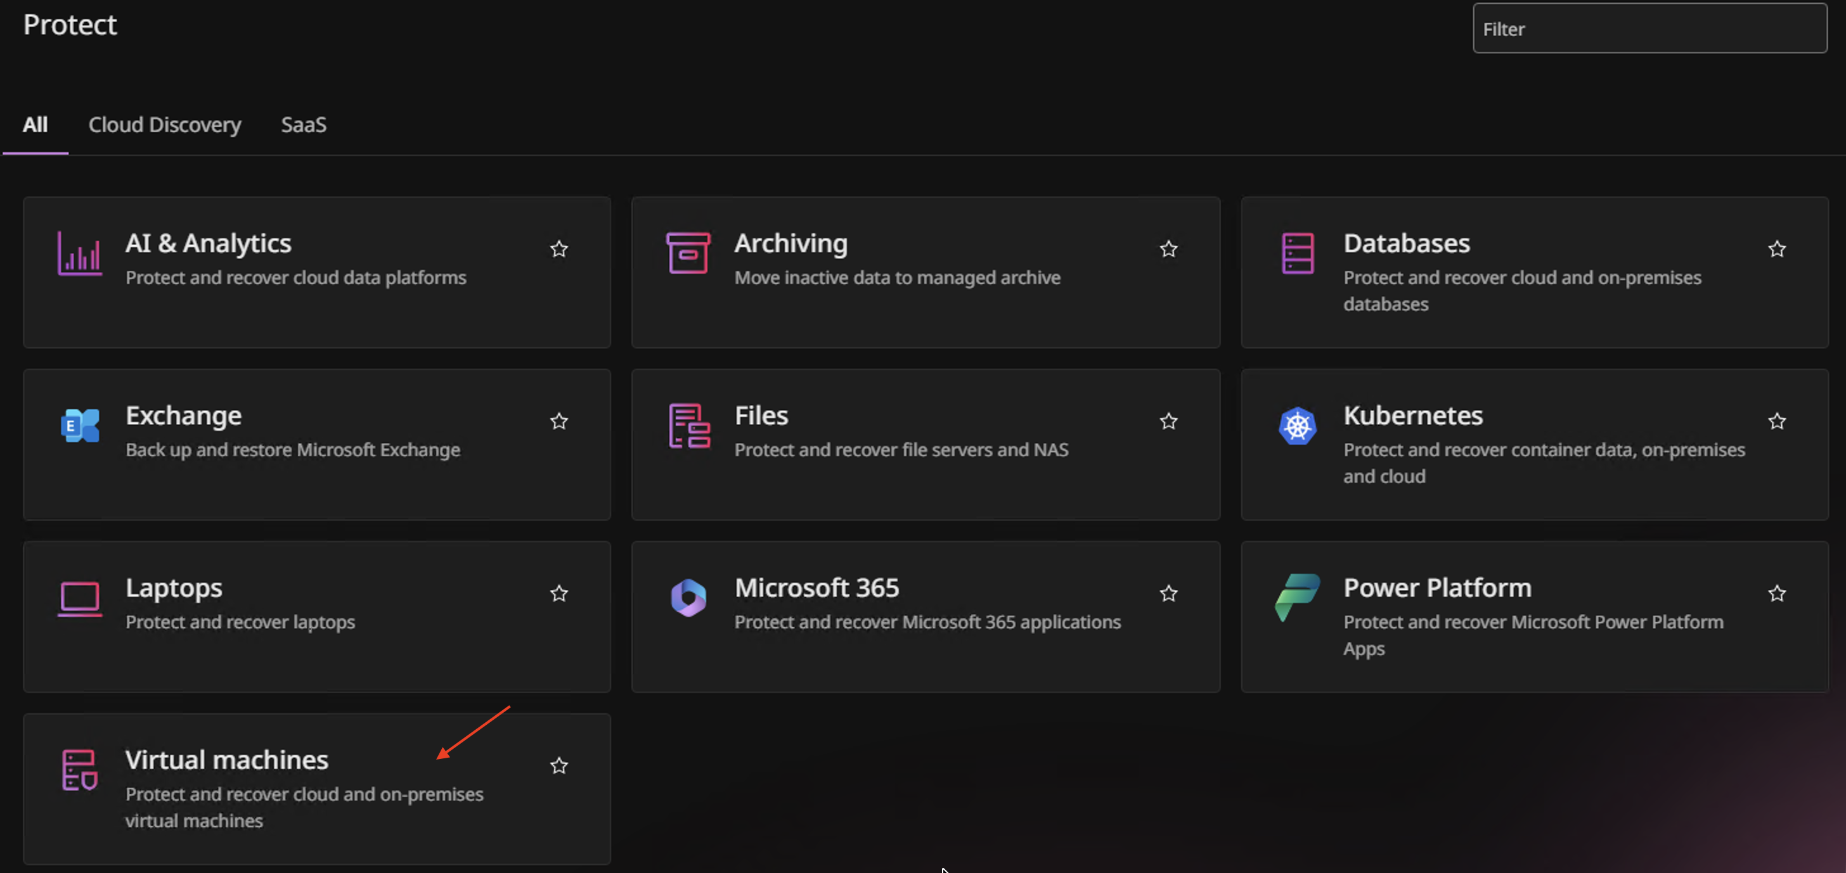
Task: Star the Kubernetes card
Action: click(x=1776, y=421)
